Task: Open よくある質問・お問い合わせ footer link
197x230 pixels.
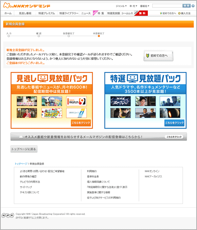Action: 42,171
